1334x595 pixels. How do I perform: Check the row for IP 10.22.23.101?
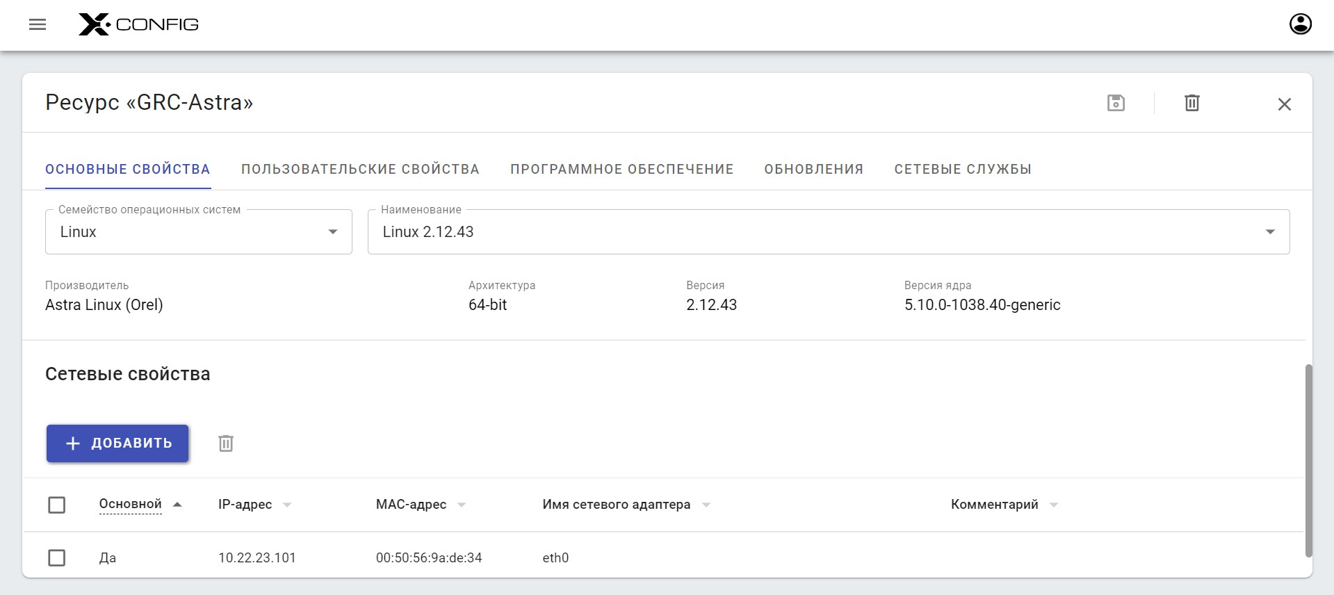[57, 557]
